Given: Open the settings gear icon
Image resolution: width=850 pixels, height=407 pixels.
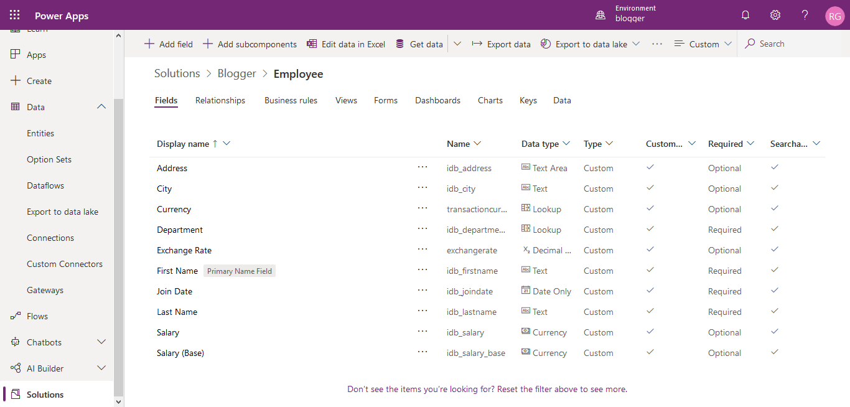Looking at the screenshot, I should pos(775,15).
